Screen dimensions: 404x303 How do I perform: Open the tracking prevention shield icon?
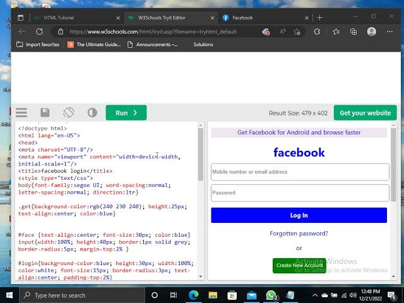point(266,32)
